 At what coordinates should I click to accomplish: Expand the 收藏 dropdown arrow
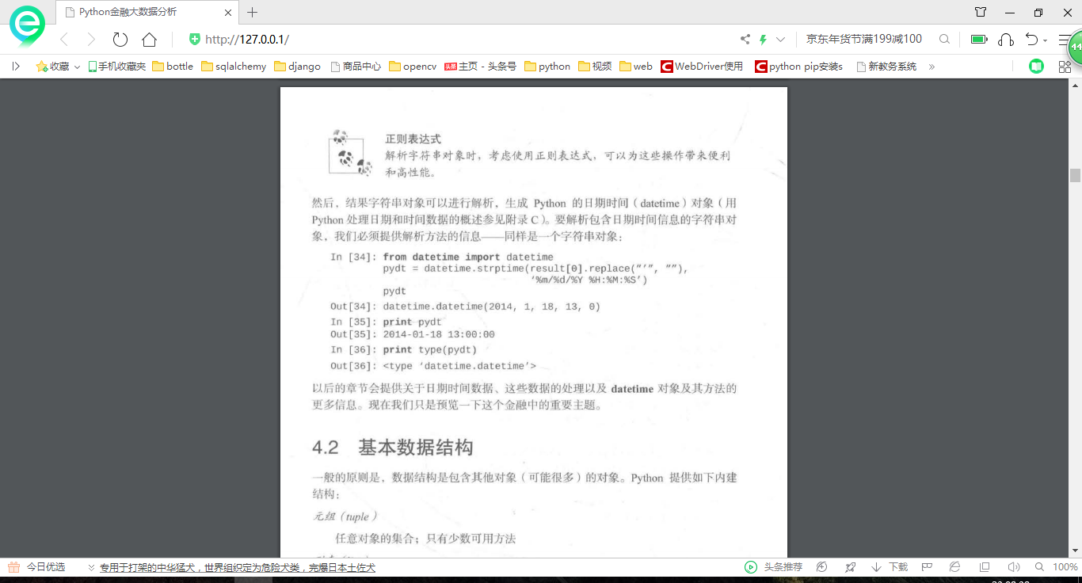point(77,67)
